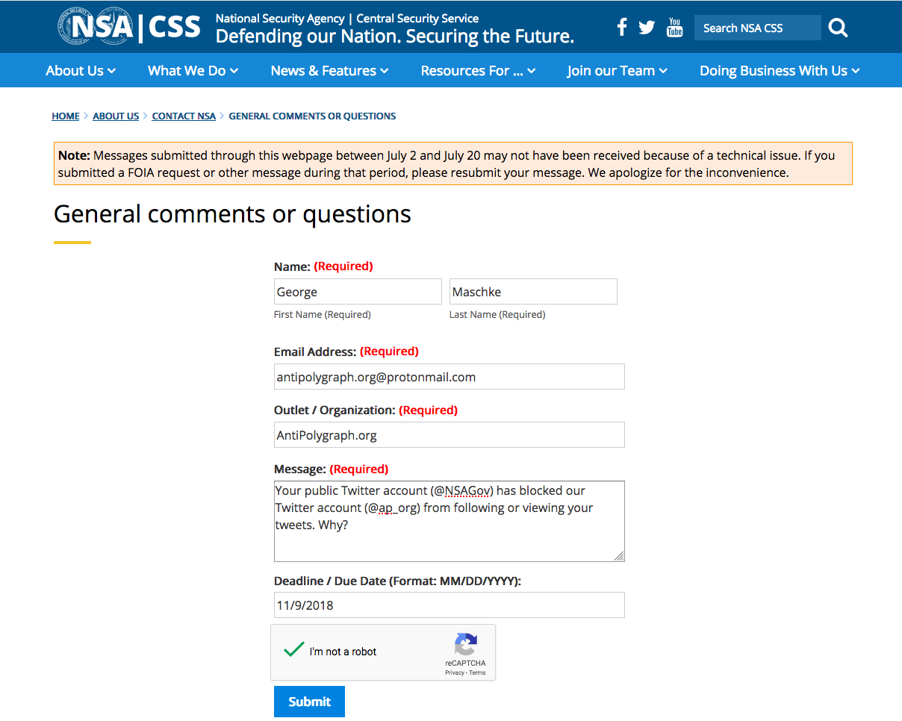Click the Deadline / Due Date field

(x=449, y=605)
